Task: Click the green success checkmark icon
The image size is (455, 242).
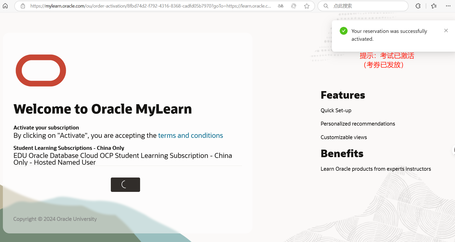Action: 344,31
